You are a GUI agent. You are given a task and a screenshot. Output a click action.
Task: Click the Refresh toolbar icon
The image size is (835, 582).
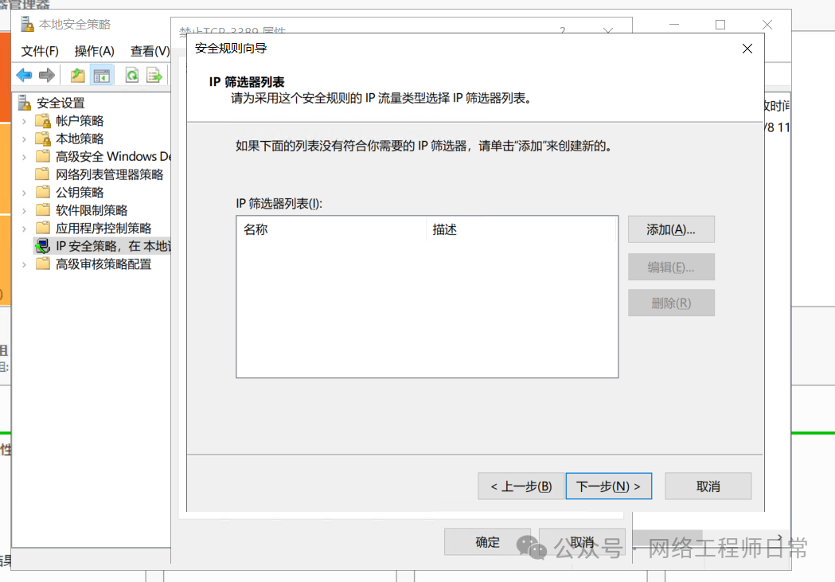[x=132, y=76]
